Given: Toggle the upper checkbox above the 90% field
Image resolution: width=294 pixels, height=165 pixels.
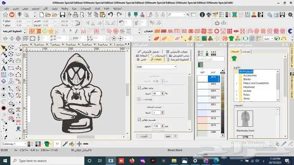Looking at the screenshot, I should [139, 88].
